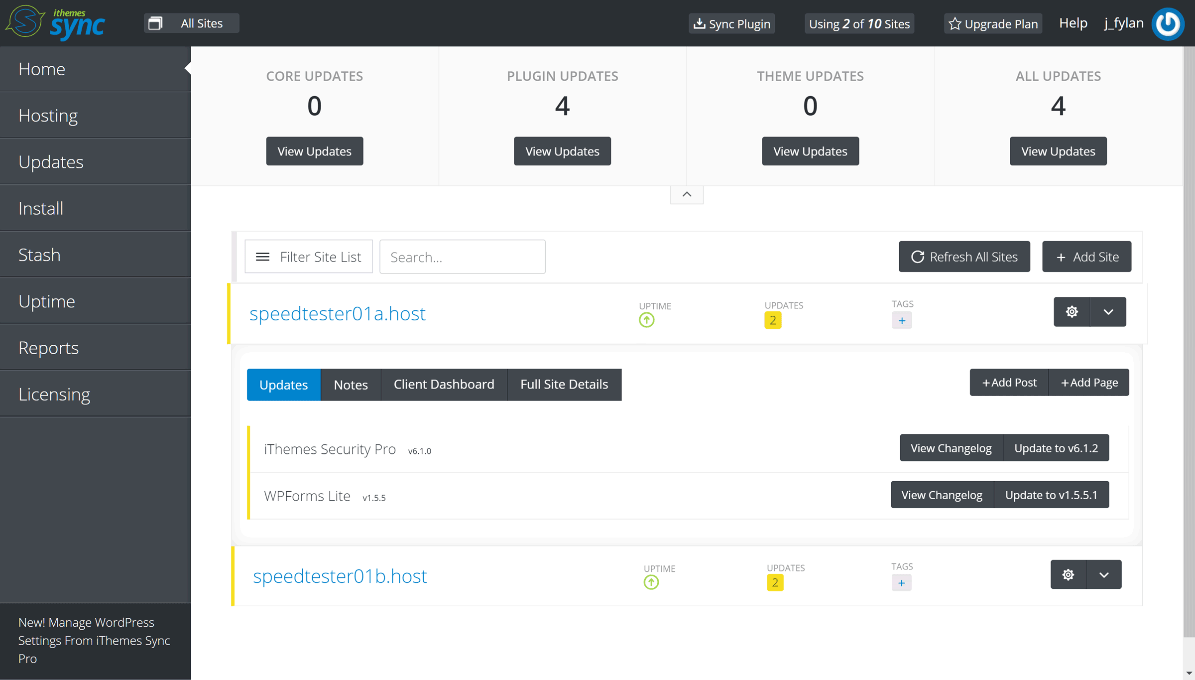Click the Filter Site List hamburger icon
Screen dimensions: 1195x680
[262, 257]
